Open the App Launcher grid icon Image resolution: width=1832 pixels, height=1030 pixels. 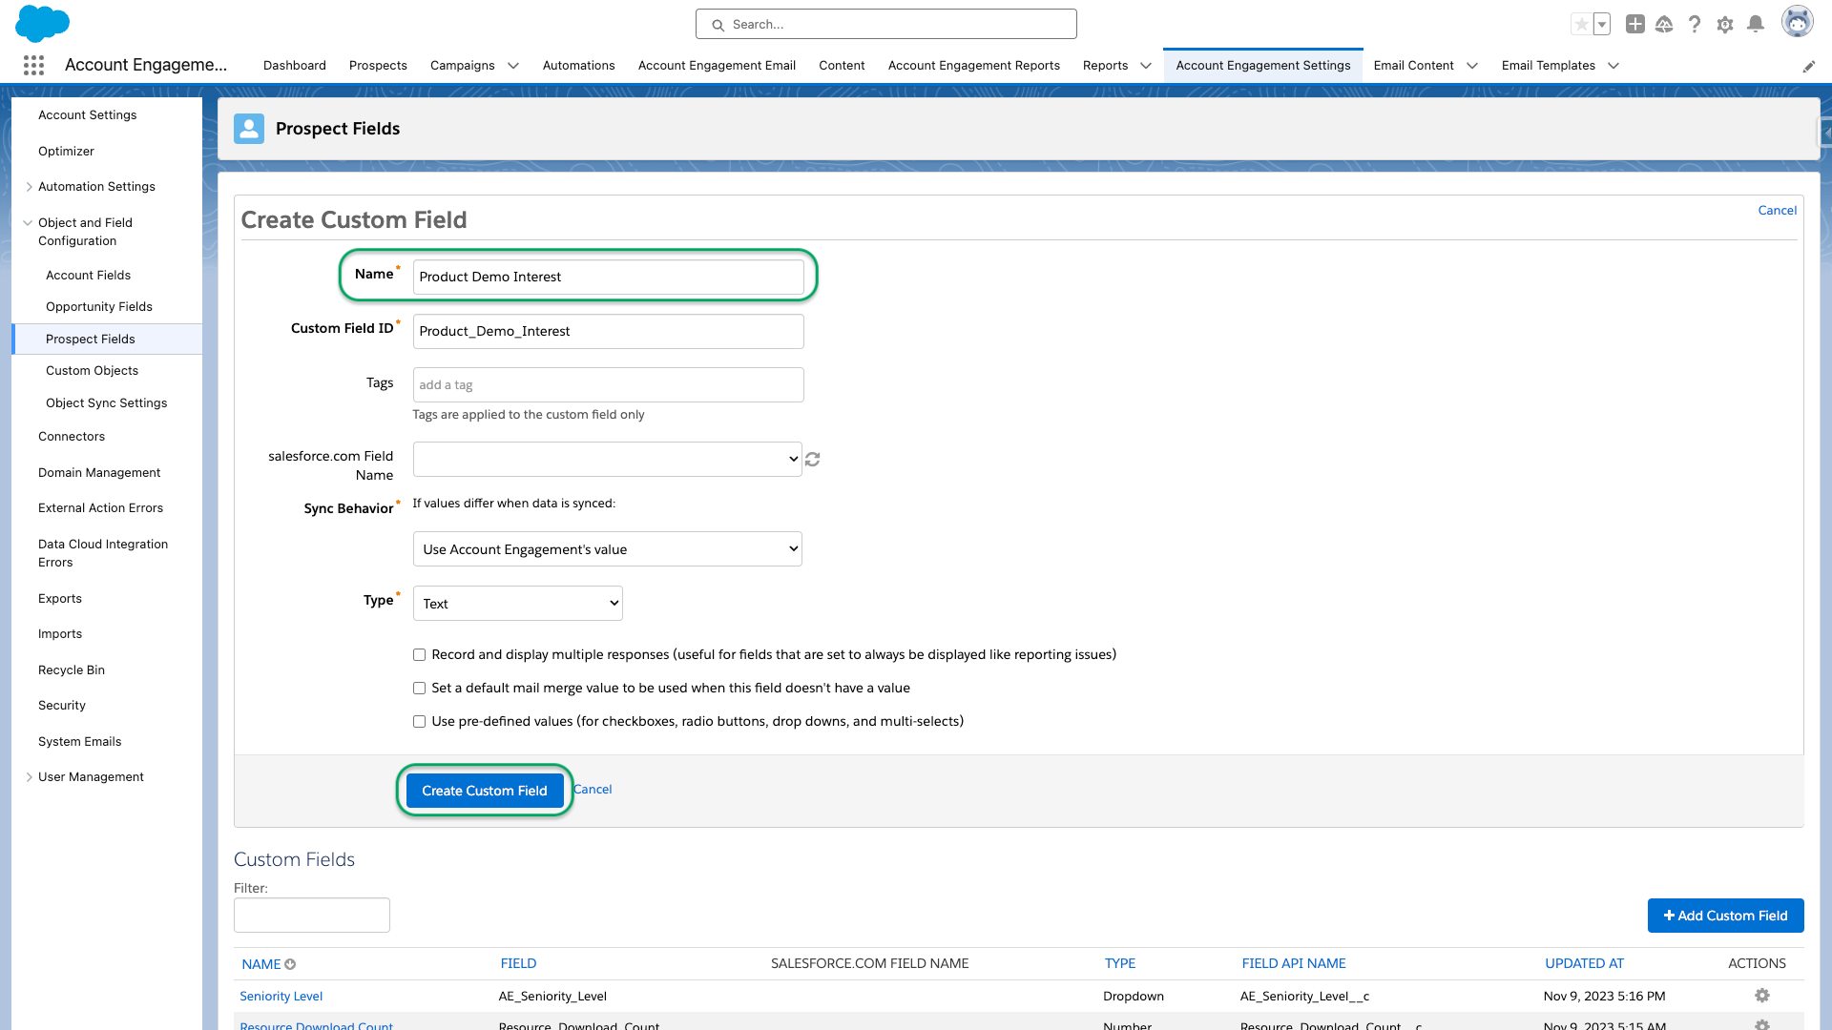click(x=33, y=65)
